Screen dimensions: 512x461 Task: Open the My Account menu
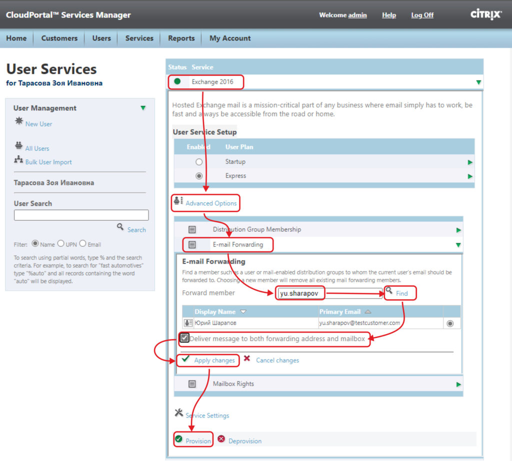[x=230, y=38]
